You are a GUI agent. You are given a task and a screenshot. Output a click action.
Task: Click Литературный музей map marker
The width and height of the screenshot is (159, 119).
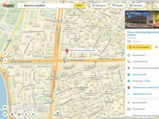pyautogui.click(x=76, y=38)
